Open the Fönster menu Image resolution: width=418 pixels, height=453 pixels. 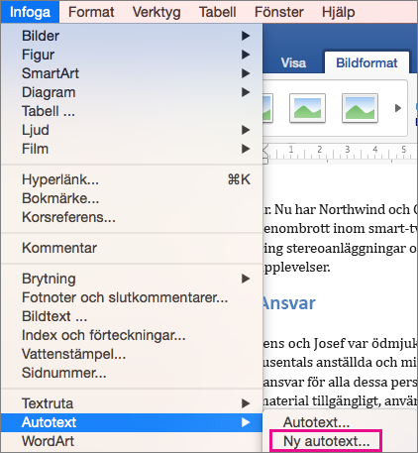pyautogui.click(x=279, y=12)
